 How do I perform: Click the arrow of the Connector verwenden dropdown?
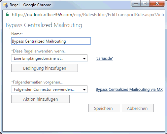point(84,89)
